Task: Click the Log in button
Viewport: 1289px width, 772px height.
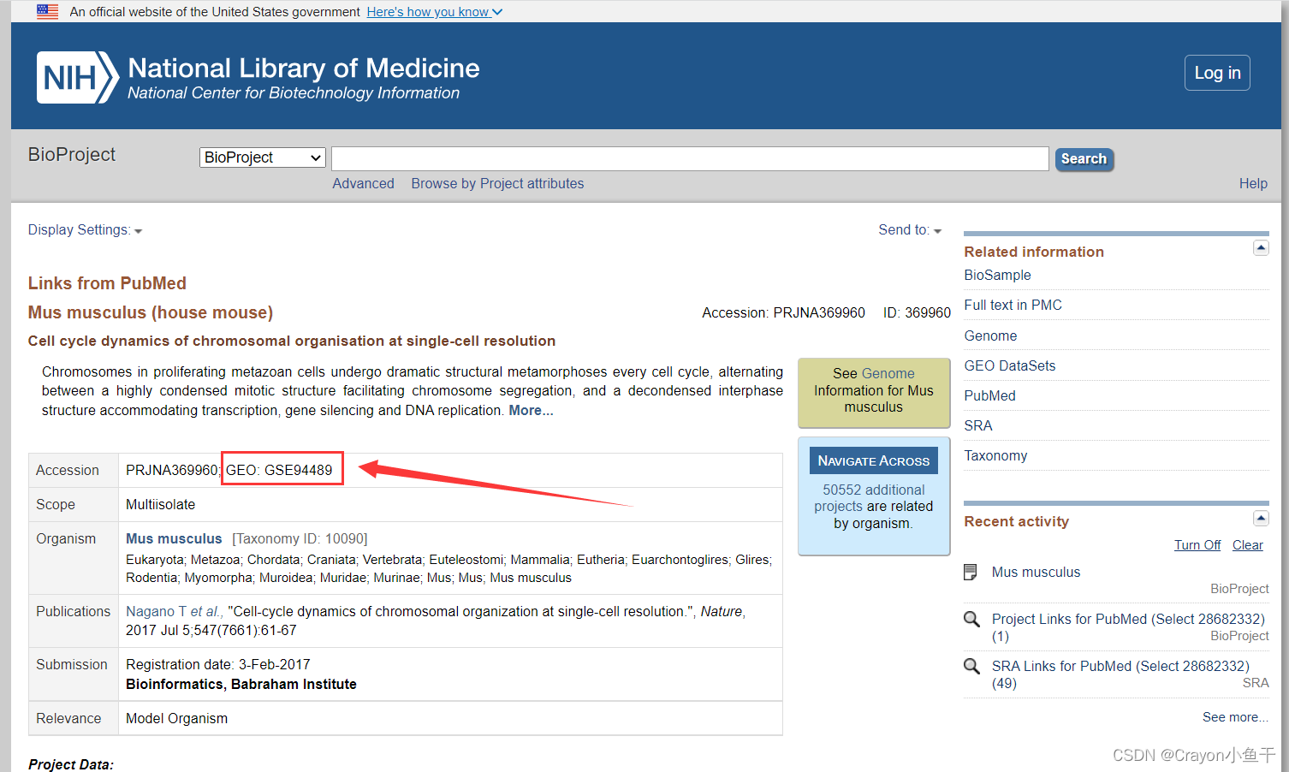Action: [1217, 73]
